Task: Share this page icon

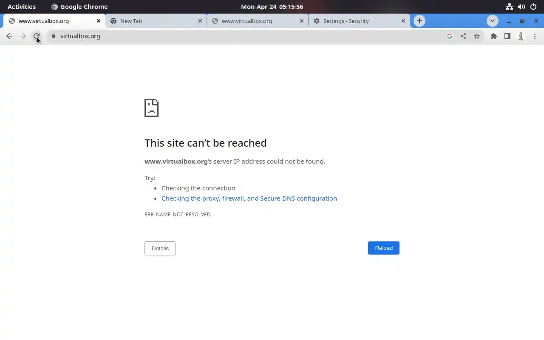Action: (x=463, y=36)
